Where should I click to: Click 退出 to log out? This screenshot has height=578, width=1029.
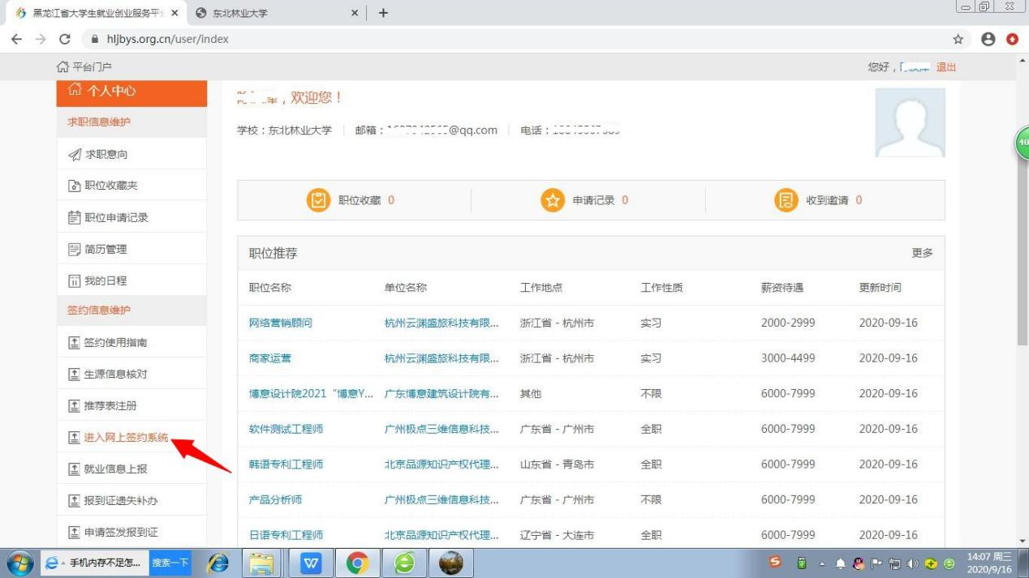[946, 67]
